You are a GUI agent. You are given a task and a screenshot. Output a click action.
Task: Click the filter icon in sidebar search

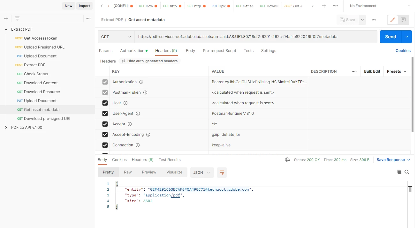tap(17, 18)
